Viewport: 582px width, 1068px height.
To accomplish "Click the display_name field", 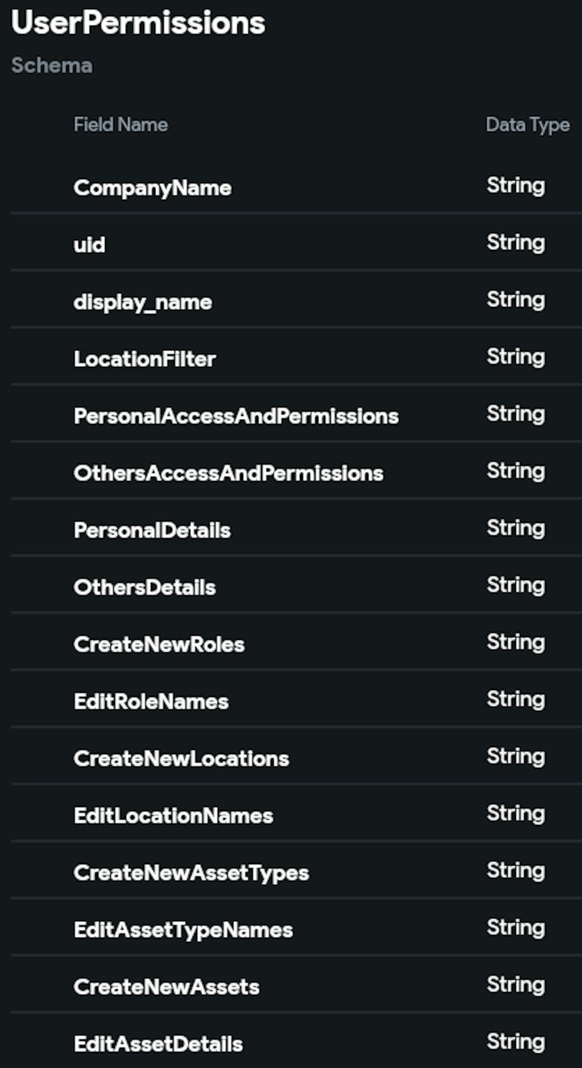I will pyautogui.click(x=143, y=302).
